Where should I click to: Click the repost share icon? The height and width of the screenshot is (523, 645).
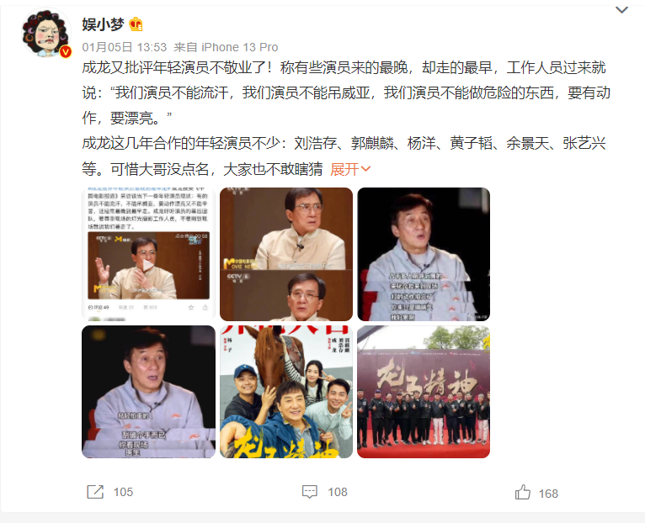click(95, 492)
